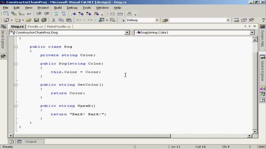Click the Redo arrow icon
The height and width of the screenshot is (149, 266).
tap(90, 20)
